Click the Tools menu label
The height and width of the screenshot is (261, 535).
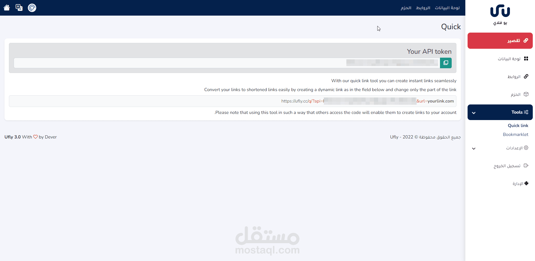[x=517, y=112]
